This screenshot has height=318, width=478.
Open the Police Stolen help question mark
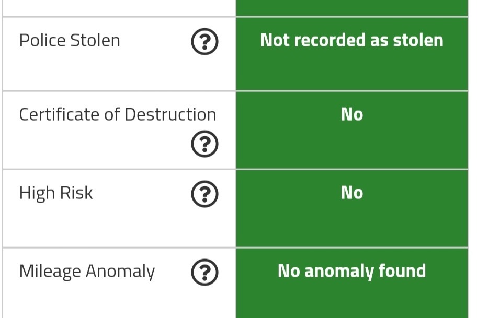click(x=204, y=41)
